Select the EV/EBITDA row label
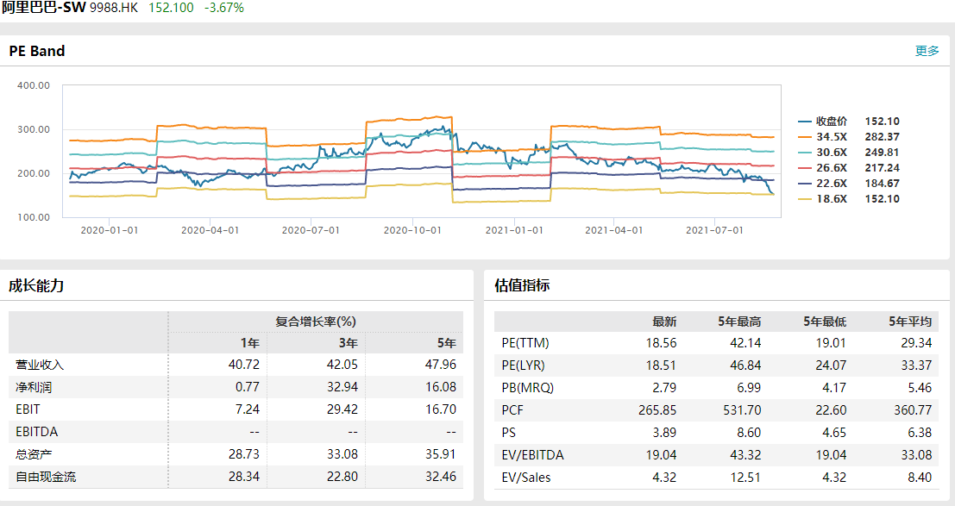 click(x=532, y=455)
